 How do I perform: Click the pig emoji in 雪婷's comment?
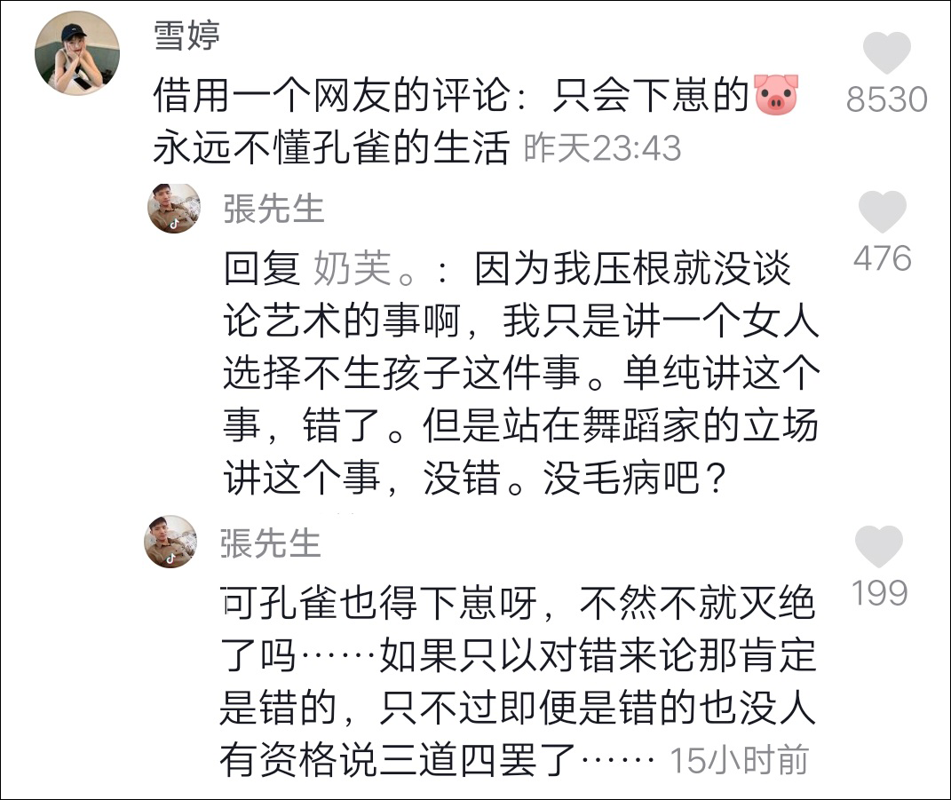click(x=776, y=95)
